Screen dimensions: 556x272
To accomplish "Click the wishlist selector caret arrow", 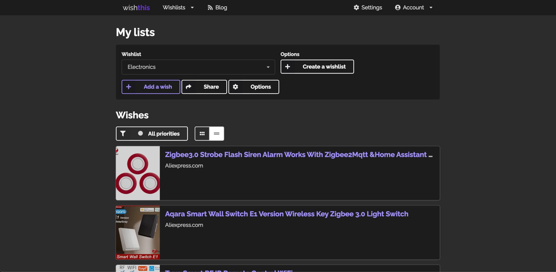I will [268, 67].
